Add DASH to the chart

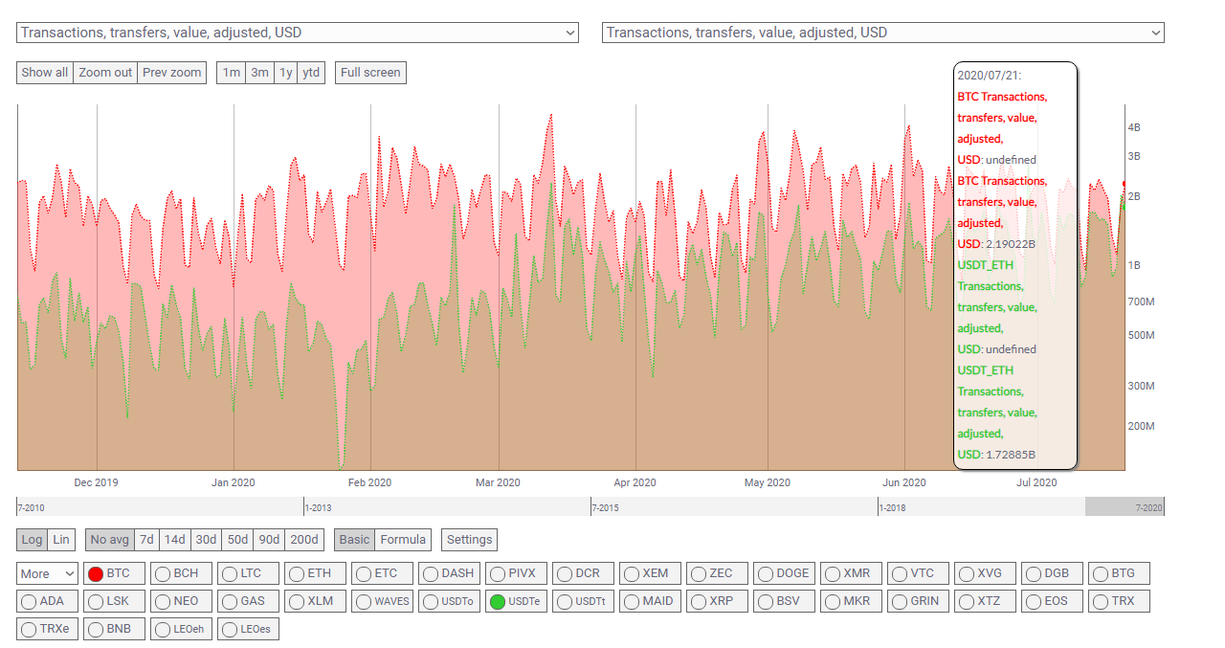pos(448,573)
